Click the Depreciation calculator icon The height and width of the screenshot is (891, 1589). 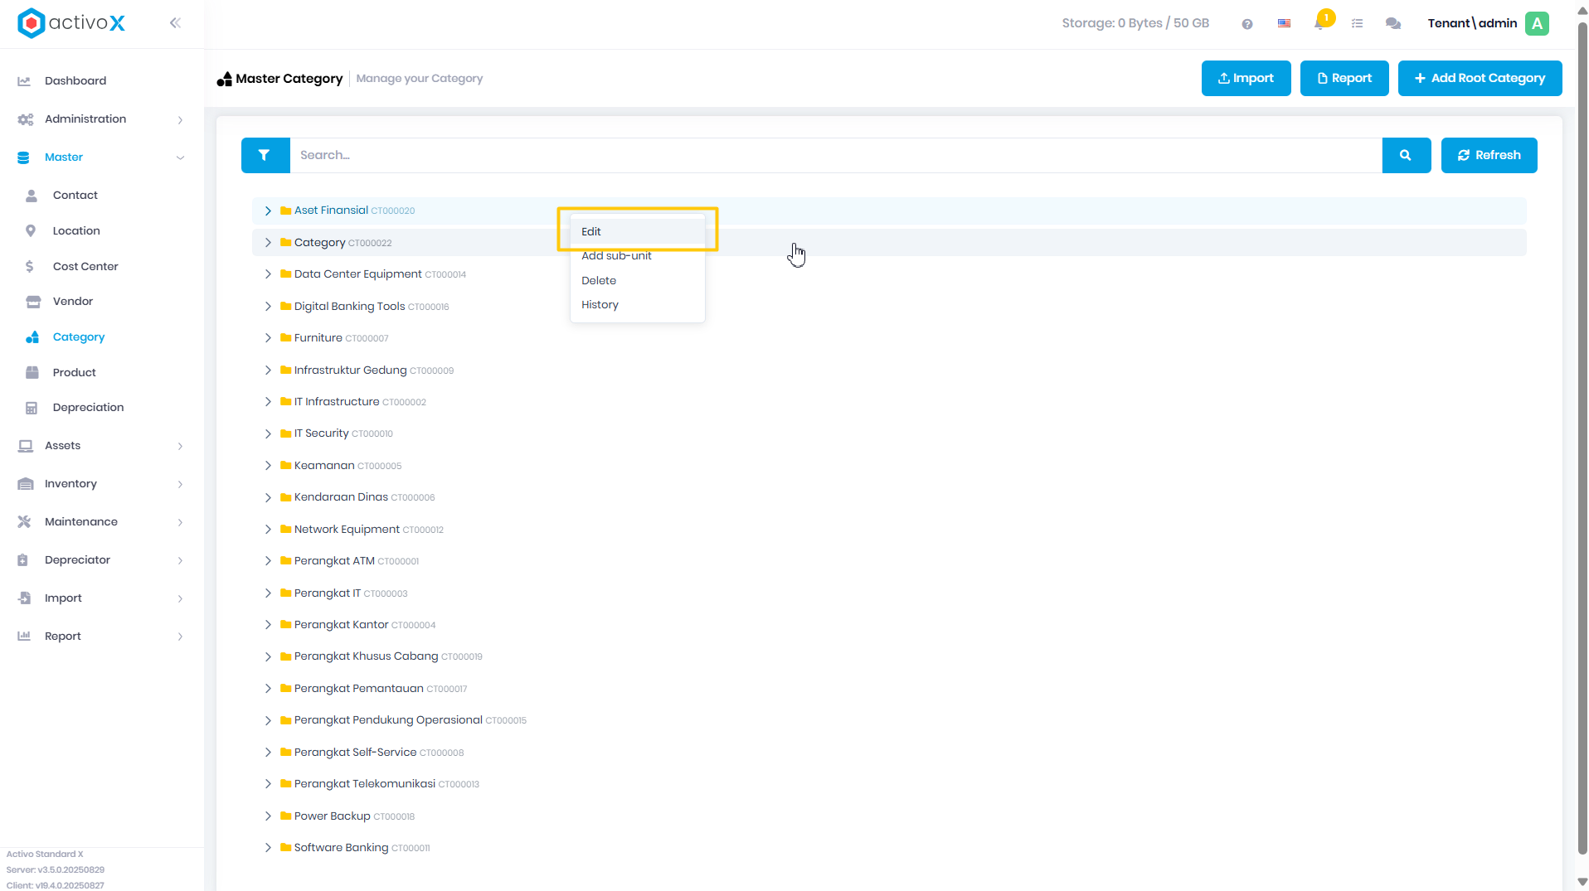point(32,408)
